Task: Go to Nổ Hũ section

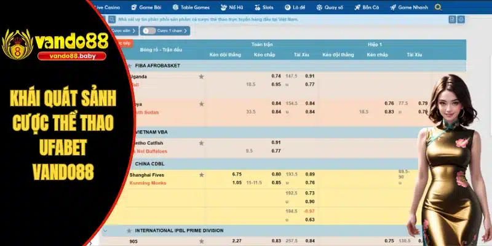Action: (232, 7)
